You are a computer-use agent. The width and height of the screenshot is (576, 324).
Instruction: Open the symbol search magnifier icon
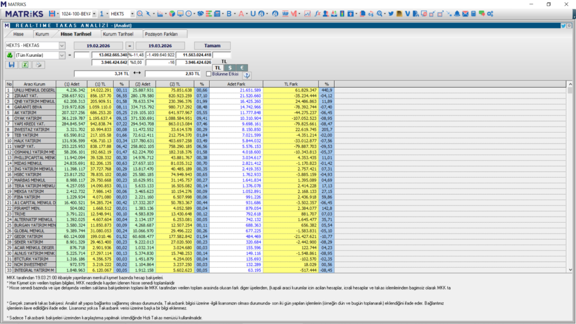pyautogui.click(x=140, y=13)
